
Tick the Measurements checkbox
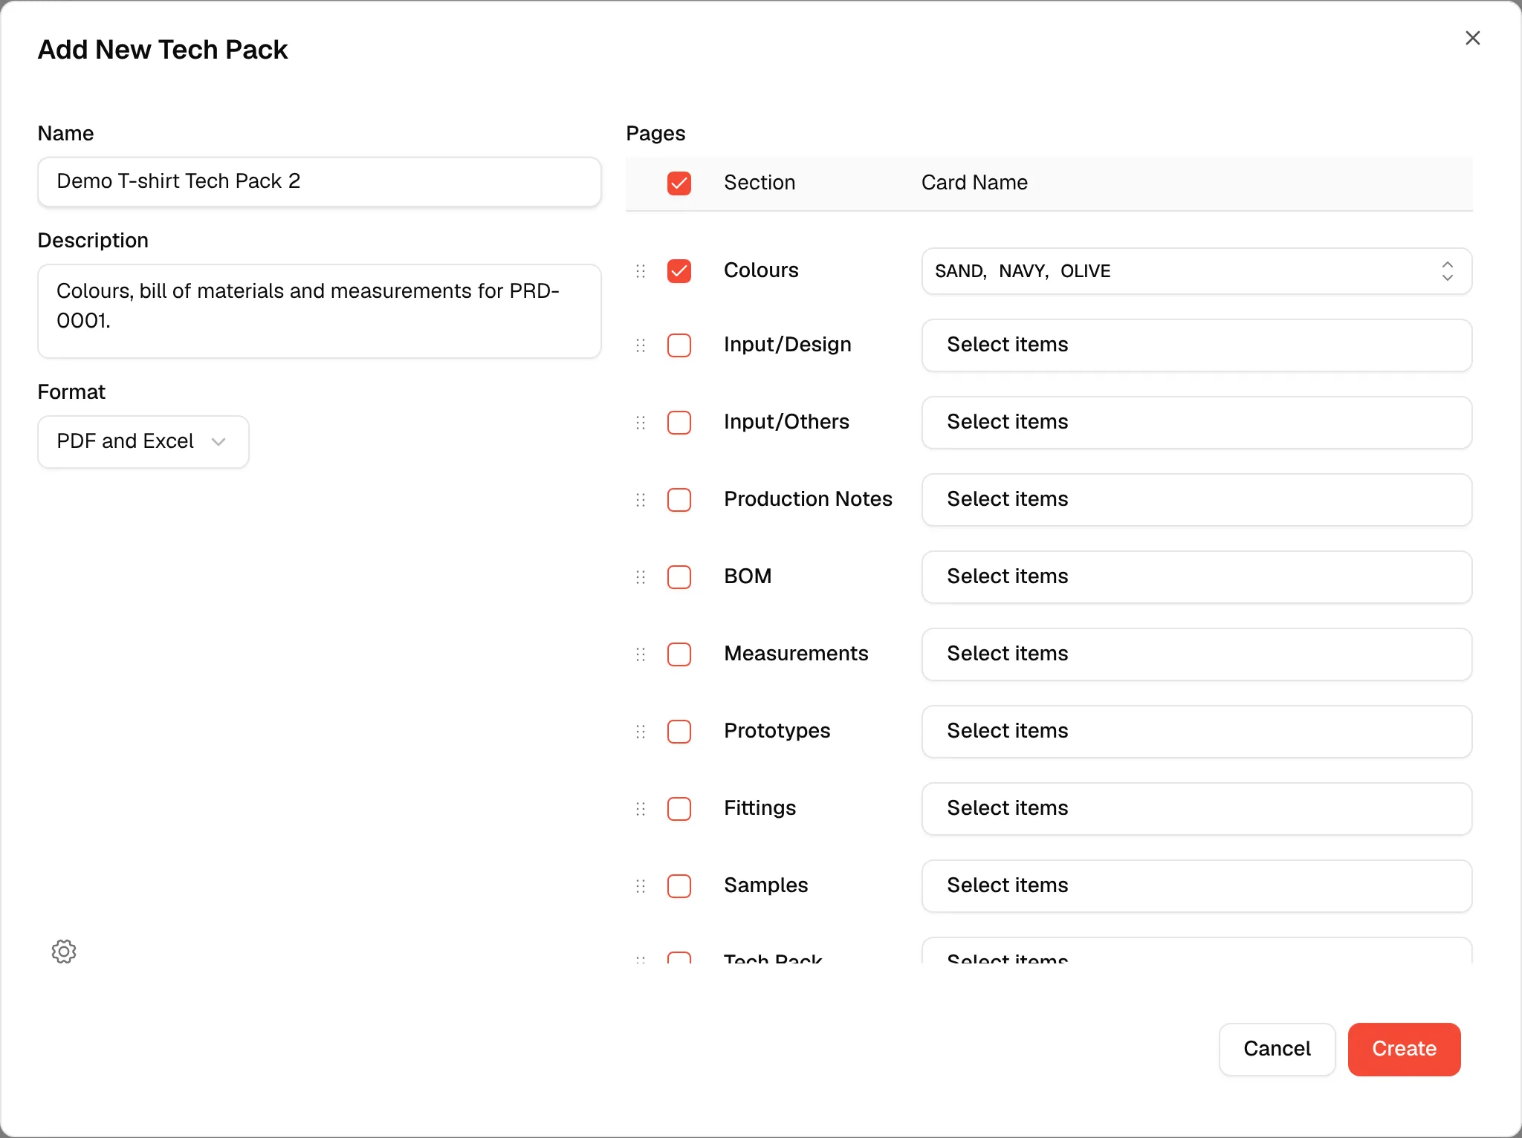(x=679, y=654)
